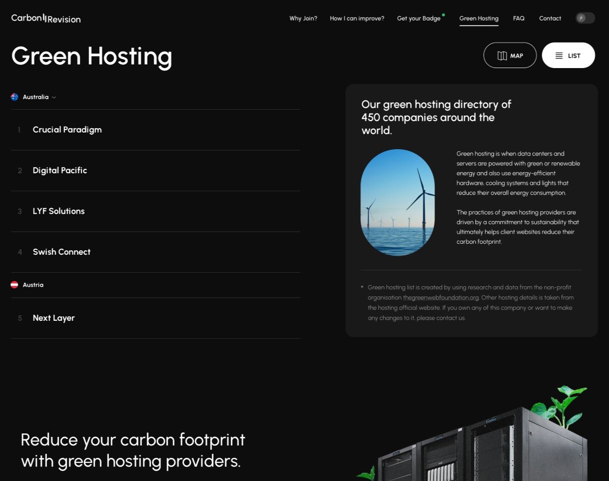The width and height of the screenshot is (609, 481).
Task: Click the lightning bolt icon in the header toggle
Action: (x=582, y=18)
